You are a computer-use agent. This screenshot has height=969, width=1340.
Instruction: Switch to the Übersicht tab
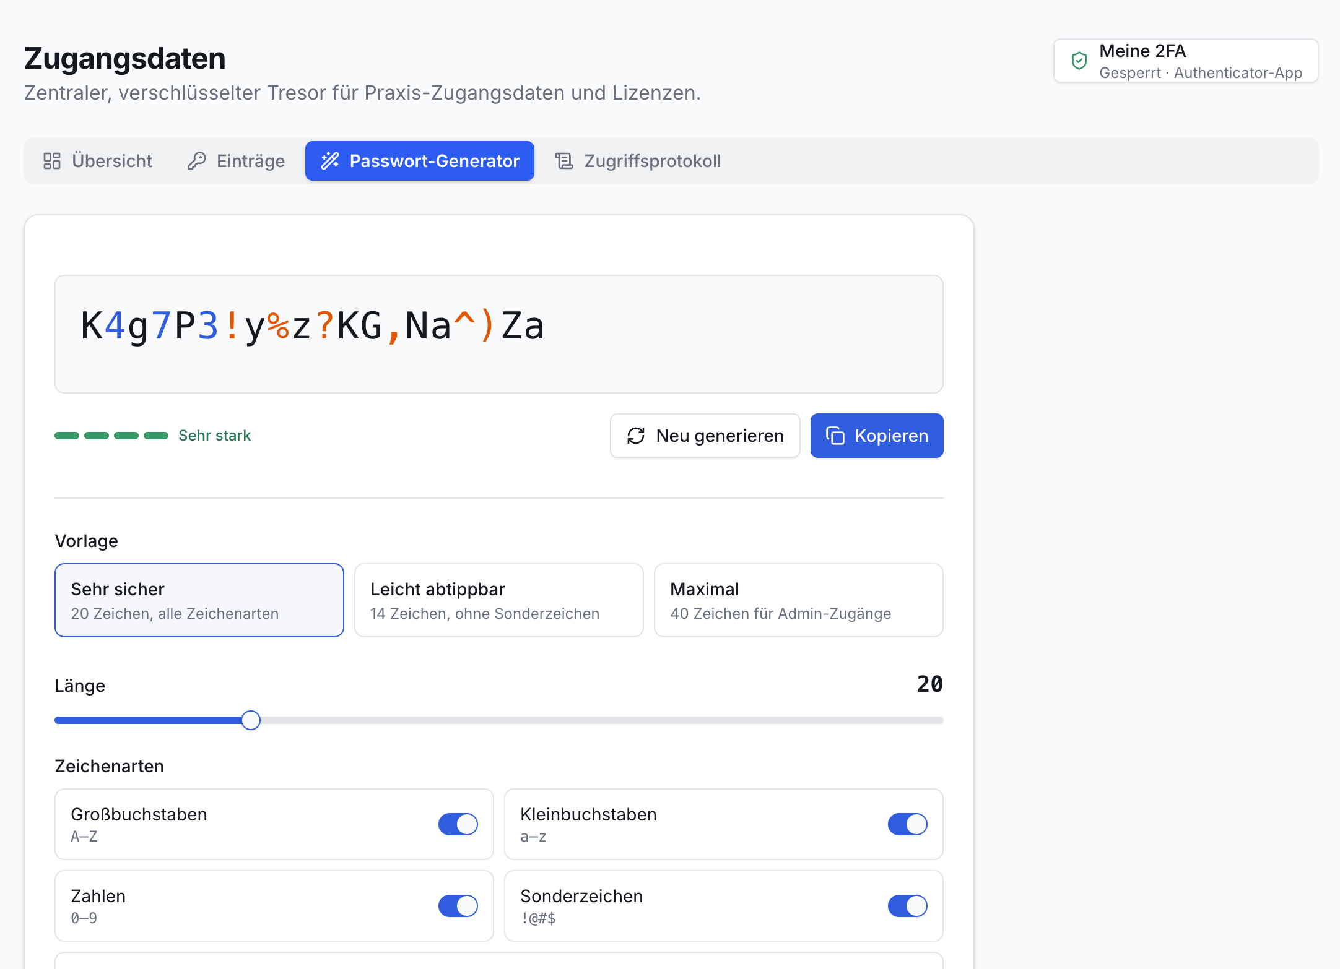tap(98, 161)
